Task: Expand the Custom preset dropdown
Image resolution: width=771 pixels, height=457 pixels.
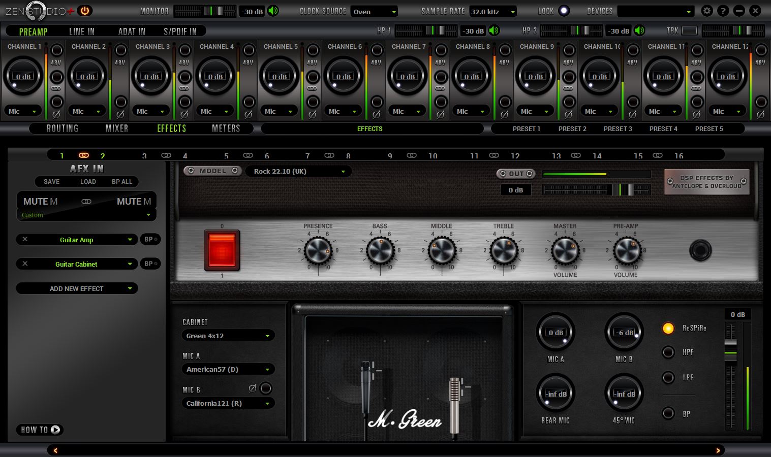Action: [86, 215]
